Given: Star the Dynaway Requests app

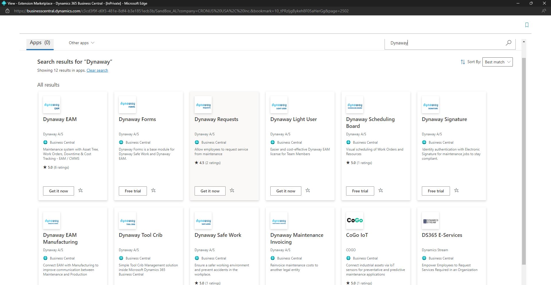Looking at the screenshot, I should [x=232, y=190].
